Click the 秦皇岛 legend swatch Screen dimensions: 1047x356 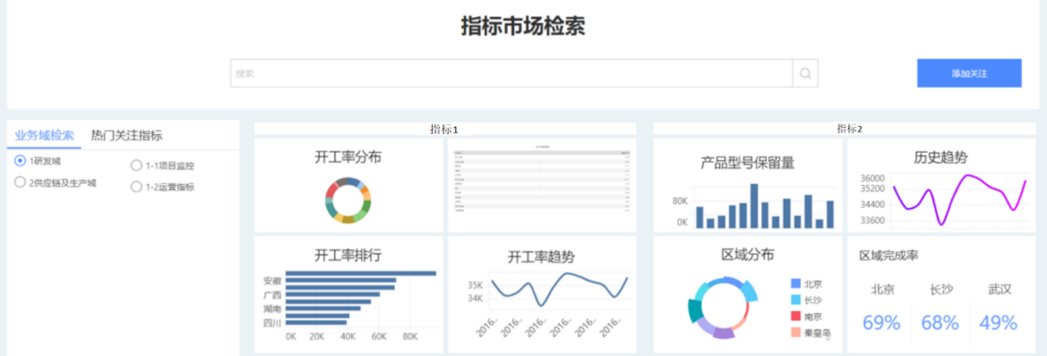[x=795, y=332]
